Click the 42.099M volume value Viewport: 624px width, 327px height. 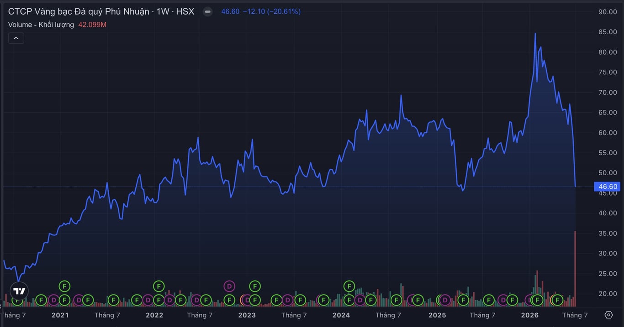pos(92,25)
